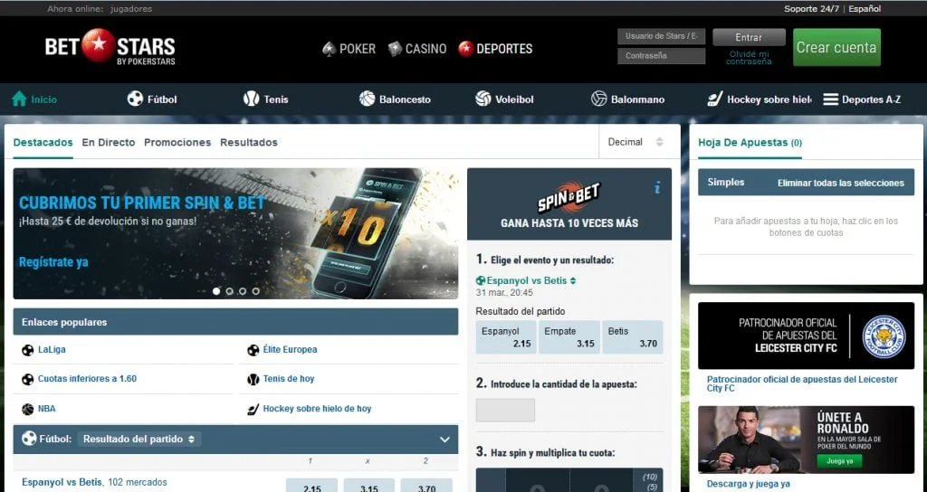Collapse the Fútbol section with the chevron
The width and height of the screenshot is (927, 492).
[444, 440]
